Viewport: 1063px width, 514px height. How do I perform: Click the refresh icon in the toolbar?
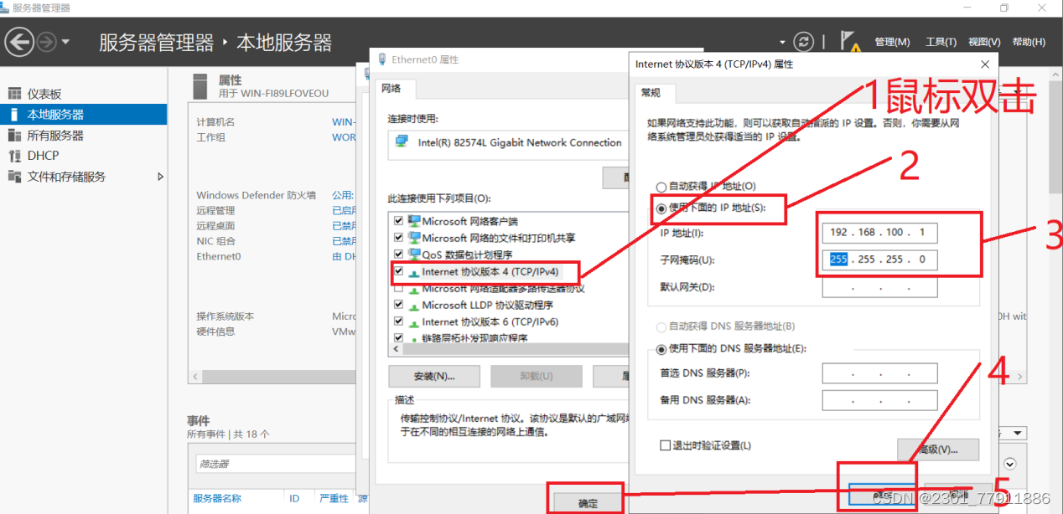[x=803, y=41]
